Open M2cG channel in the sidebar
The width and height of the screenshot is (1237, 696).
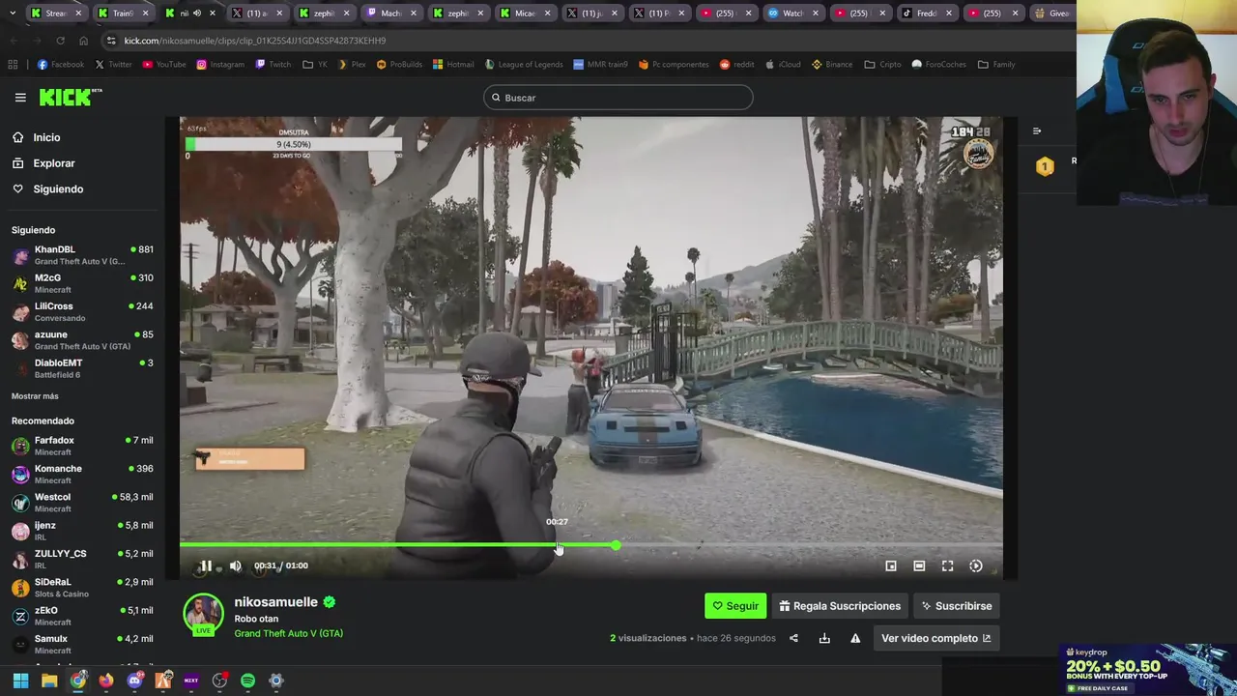82,283
